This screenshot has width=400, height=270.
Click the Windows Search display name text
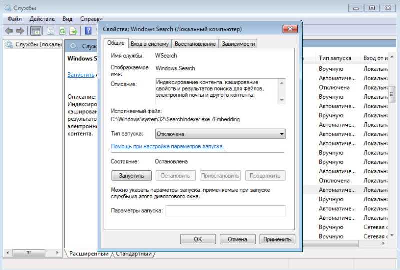pyautogui.click(x=175, y=68)
